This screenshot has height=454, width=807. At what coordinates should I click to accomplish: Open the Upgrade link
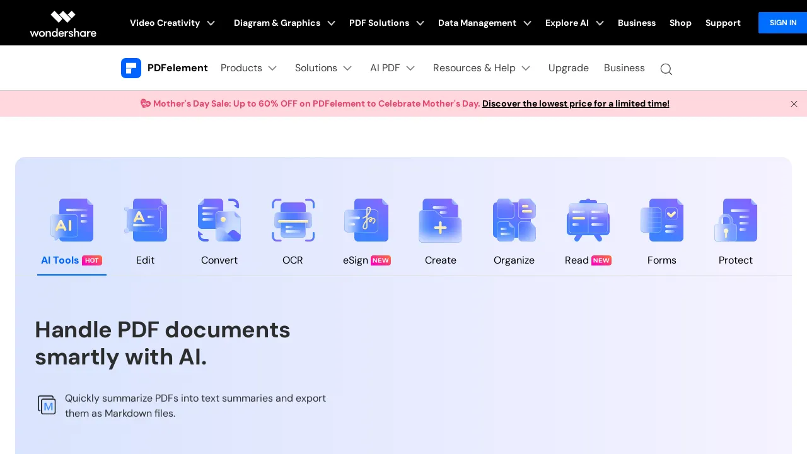[569, 68]
